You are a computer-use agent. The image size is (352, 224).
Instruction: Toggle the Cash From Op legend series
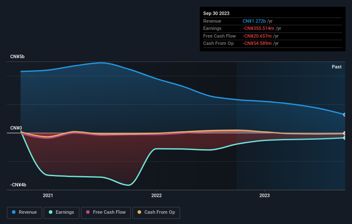pyautogui.click(x=156, y=212)
